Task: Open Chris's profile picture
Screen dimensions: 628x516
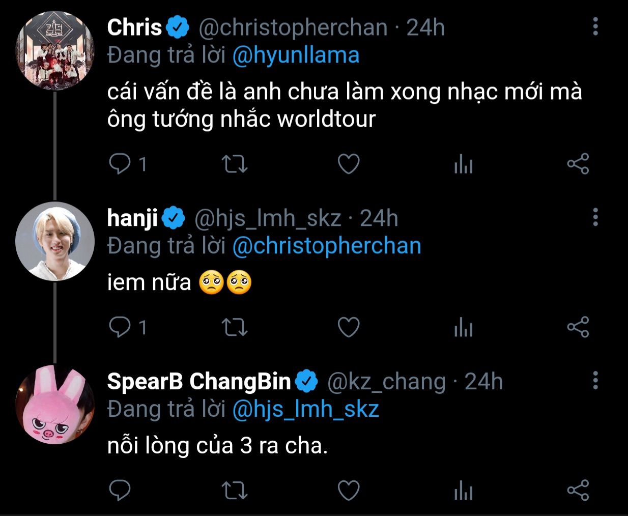Action: coord(55,52)
